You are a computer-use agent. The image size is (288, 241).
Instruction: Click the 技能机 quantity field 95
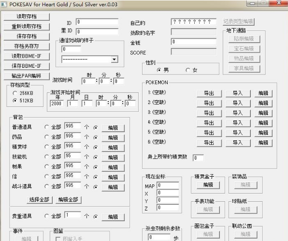tap(72, 156)
